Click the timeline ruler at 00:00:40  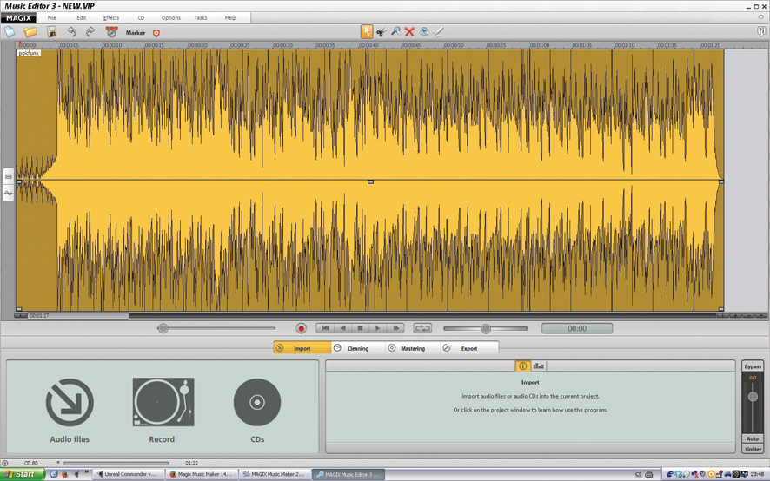point(368,45)
